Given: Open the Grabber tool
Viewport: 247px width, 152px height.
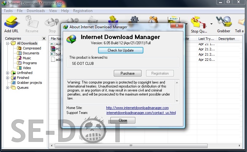Looking at the screenshot, I should [x=224, y=24].
